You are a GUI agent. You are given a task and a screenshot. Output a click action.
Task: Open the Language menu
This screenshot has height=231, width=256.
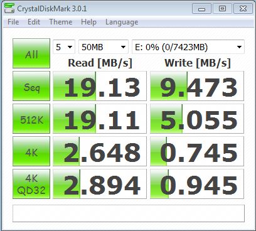pos(122,22)
